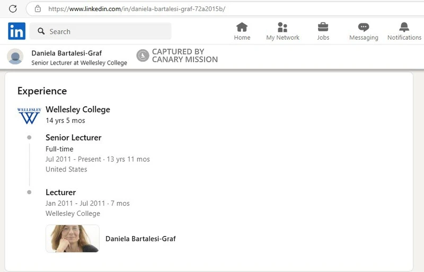The height and width of the screenshot is (272, 424).
Task: Click the browser reload icon
Action: click(13, 8)
